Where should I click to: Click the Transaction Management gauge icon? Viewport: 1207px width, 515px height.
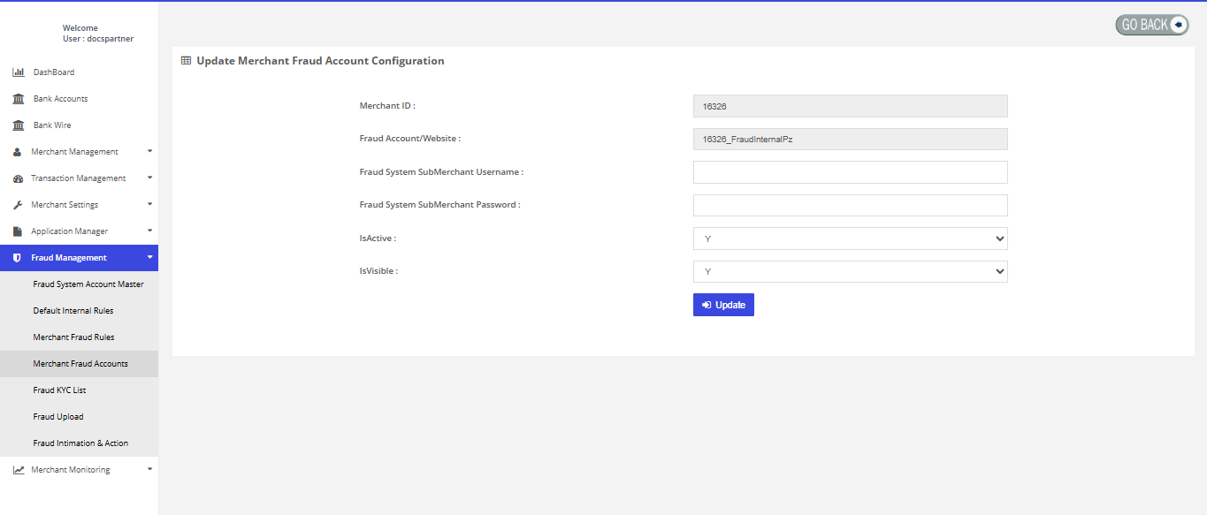coord(18,178)
